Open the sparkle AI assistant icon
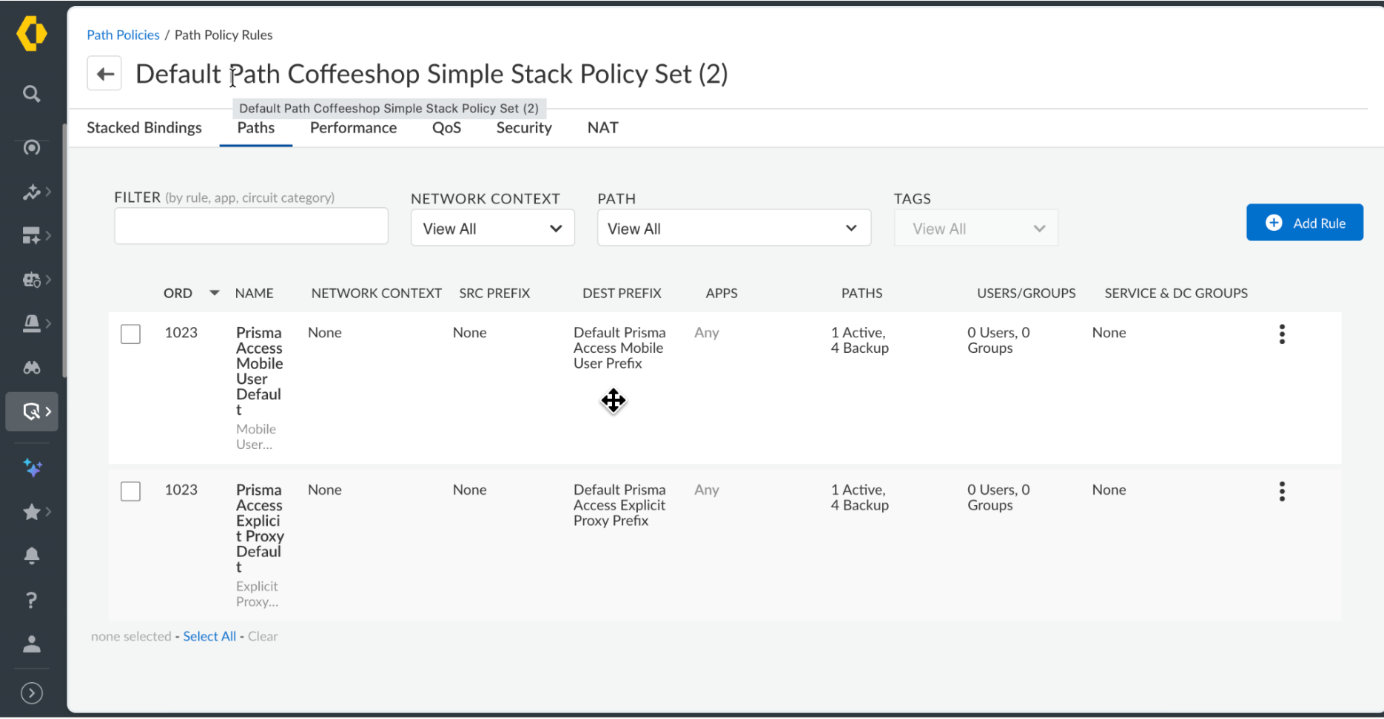The image size is (1384, 719). click(32, 468)
